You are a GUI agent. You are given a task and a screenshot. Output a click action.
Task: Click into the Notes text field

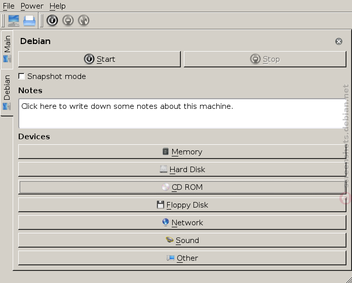(x=182, y=113)
